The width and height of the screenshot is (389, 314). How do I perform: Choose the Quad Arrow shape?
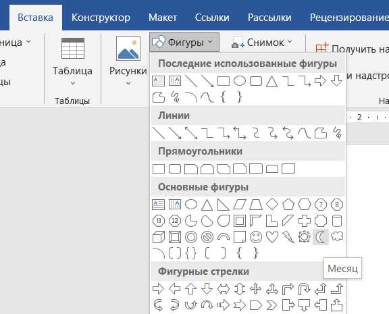[x=256, y=289]
